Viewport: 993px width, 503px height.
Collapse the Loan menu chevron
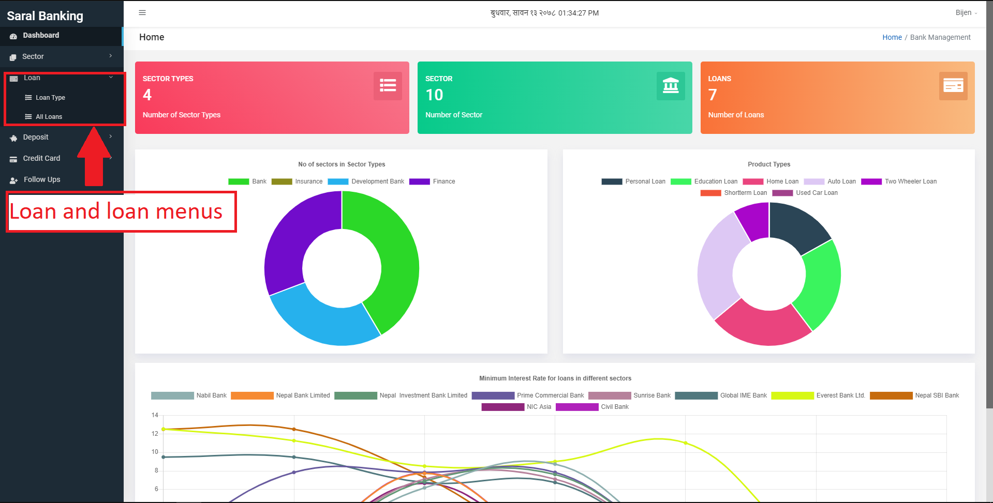coord(111,78)
